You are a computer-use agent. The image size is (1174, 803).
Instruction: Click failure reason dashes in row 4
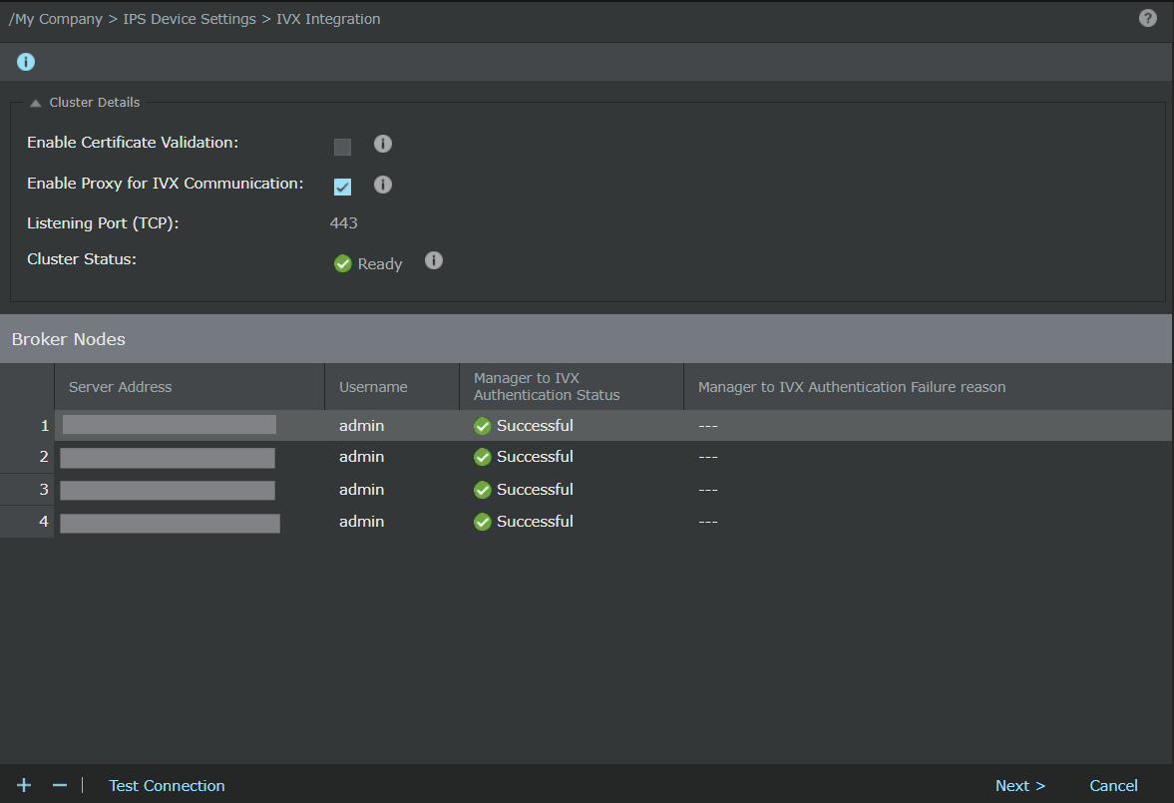708,522
